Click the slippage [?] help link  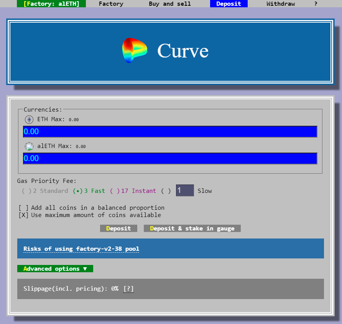point(128,289)
